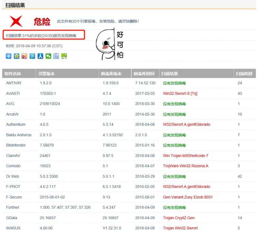Image resolution: width=258 pixels, height=233 pixels.
Task: Share to Tencent Weibo icon
Action: 32,56
